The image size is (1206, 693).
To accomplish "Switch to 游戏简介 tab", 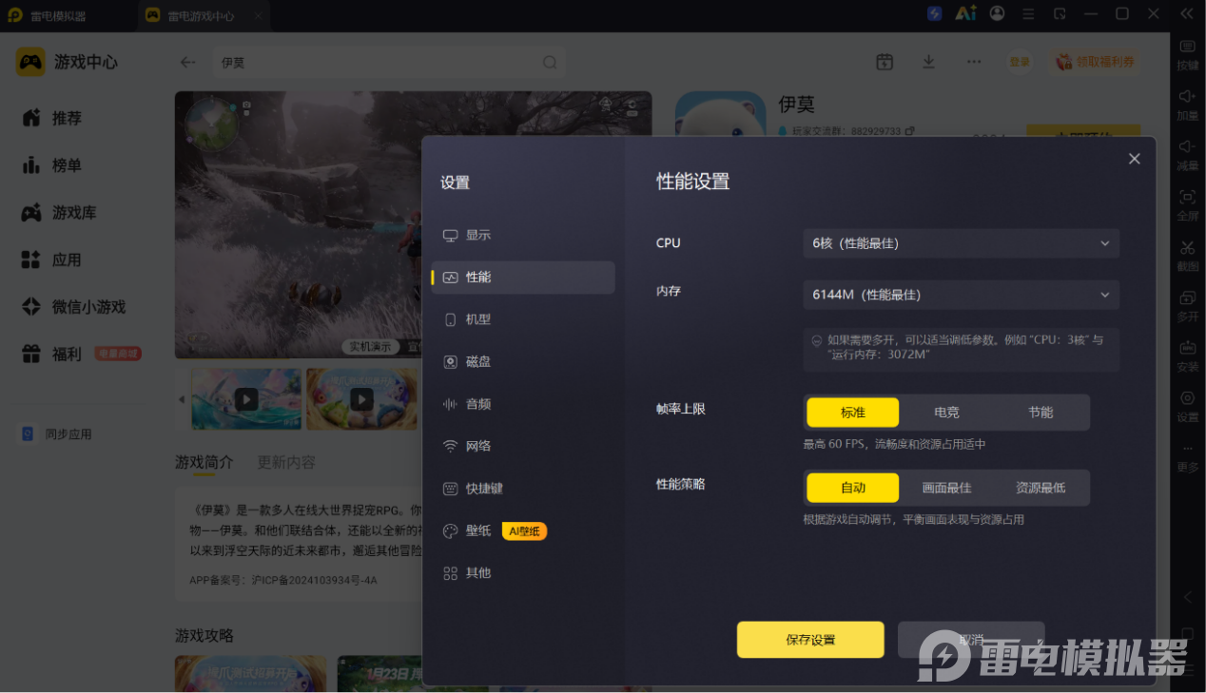I will click(204, 462).
